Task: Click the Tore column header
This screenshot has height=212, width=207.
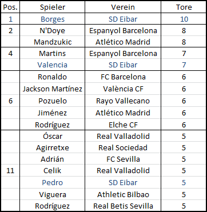Action: (184, 7)
